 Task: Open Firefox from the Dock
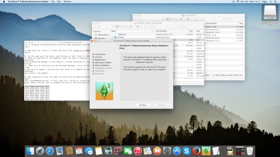pyautogui.click(x=196, y=151)
